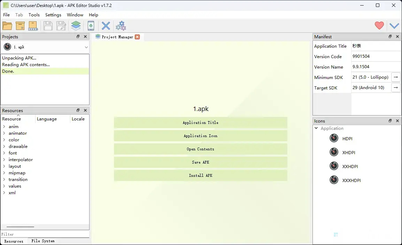Float the Projects panel
Screen dimensions: 402x245
(x=78, y=37)
